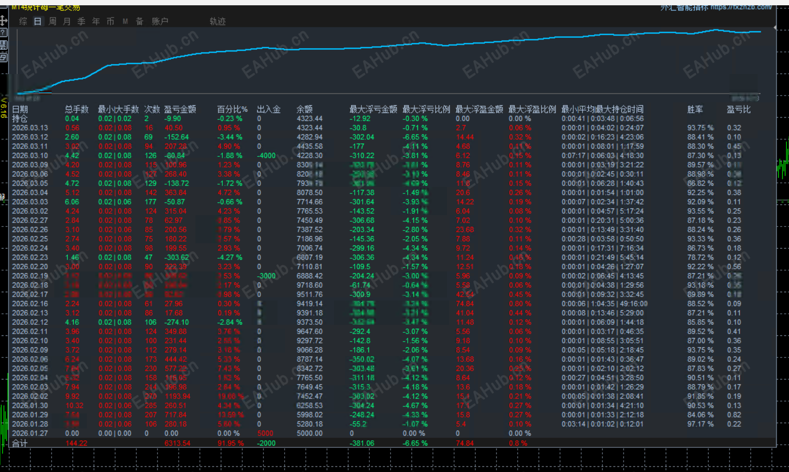Click the 轨迹 track tab
This screenshot has width=789, height=472.
point(218,21)
